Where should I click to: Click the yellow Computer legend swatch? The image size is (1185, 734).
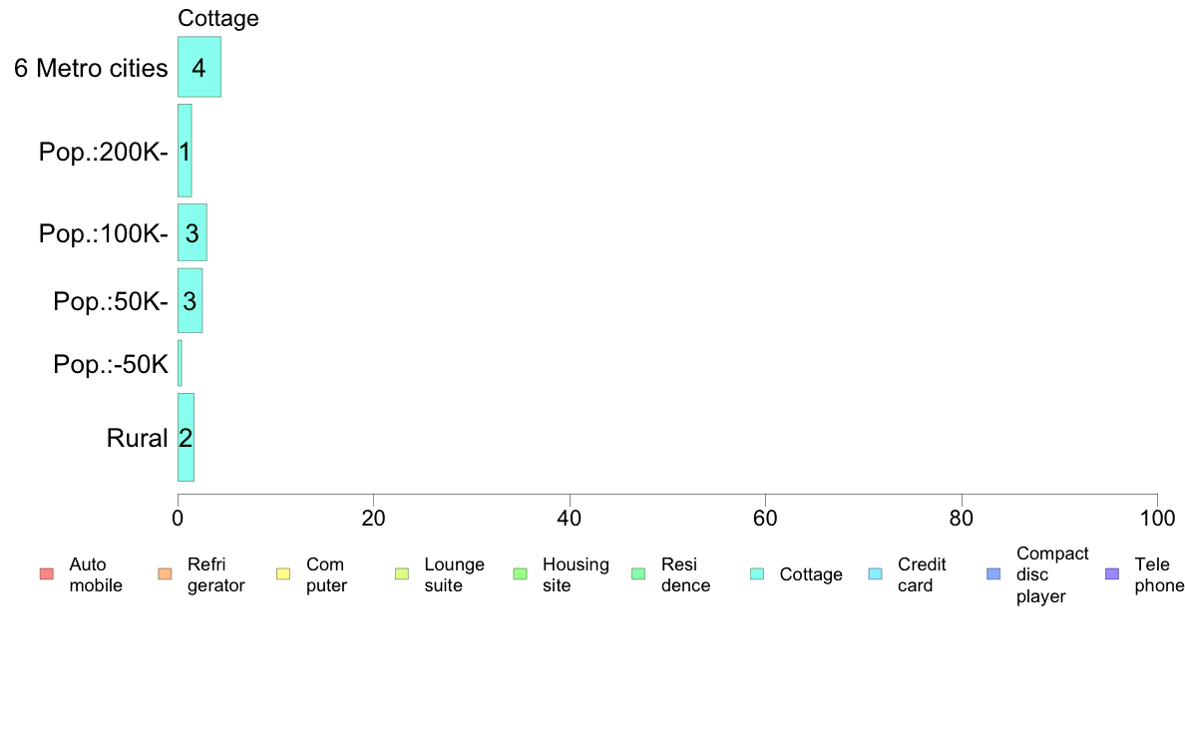pos(283,574)
